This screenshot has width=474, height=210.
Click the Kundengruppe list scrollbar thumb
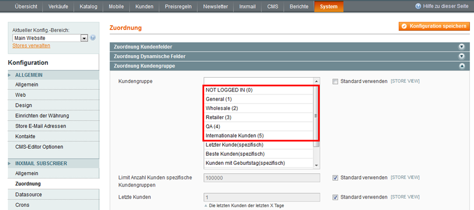click(x=316, y=116)
